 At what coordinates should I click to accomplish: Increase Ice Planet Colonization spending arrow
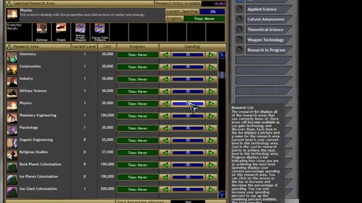211,177
